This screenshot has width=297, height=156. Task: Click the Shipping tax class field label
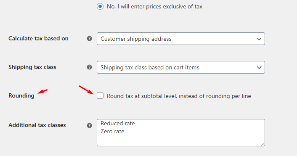[32, 67]
